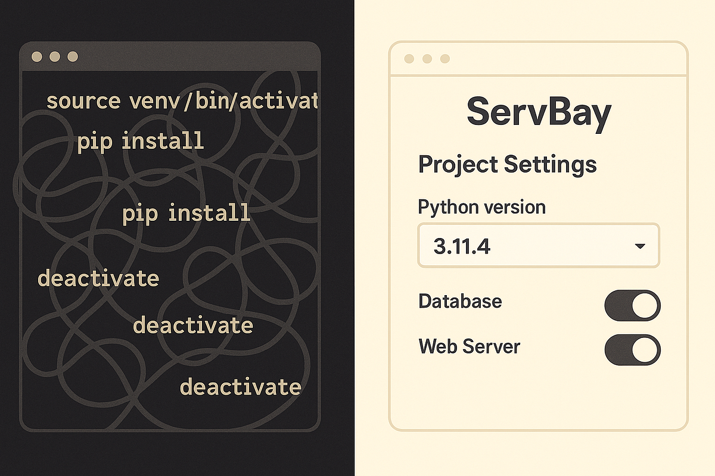Screen dimensions: 715x476
Task: Select the Python version label
Action: point(481,206)
